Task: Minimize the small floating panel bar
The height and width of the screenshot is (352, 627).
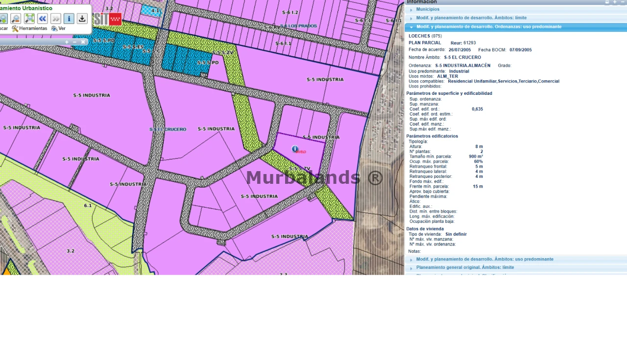Action: point(74,42)
